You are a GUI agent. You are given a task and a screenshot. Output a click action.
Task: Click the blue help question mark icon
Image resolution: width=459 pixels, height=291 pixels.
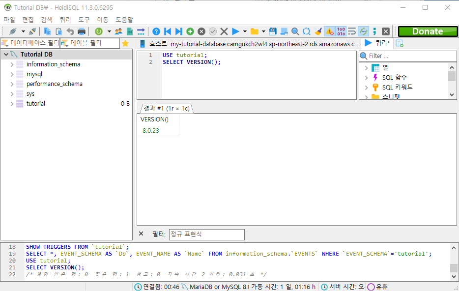(156, 31)
